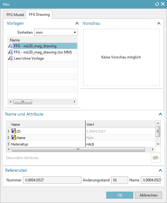The width and height of the screenshot is (167, 203).
Task: Confirm with the OK button
Action: click(x=120, y=195)
